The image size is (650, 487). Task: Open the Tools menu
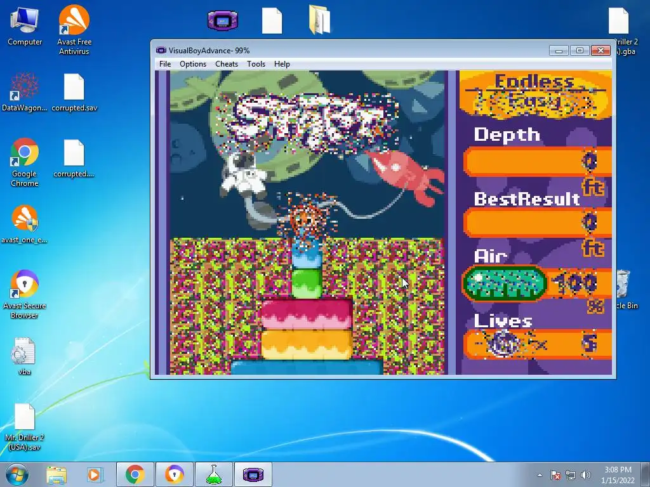click(x=256, y=64)
